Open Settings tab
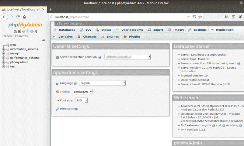This screenshot has height=146, width=244. 197,30
